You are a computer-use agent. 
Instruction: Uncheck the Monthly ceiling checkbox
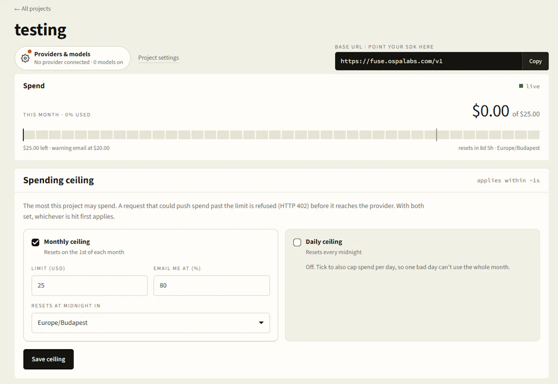click(36, 242)
